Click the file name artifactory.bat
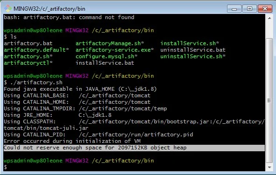 click(x=28, y=43)
